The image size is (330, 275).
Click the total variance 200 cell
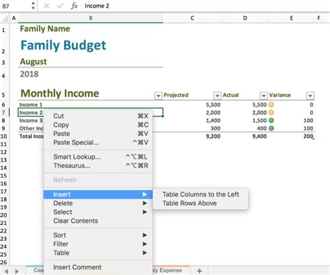291,136
